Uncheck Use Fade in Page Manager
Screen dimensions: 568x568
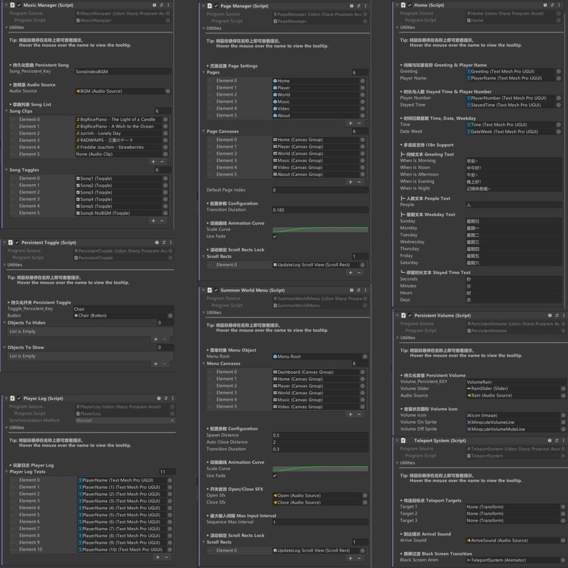pyautogui.click(x=275, y=236)
